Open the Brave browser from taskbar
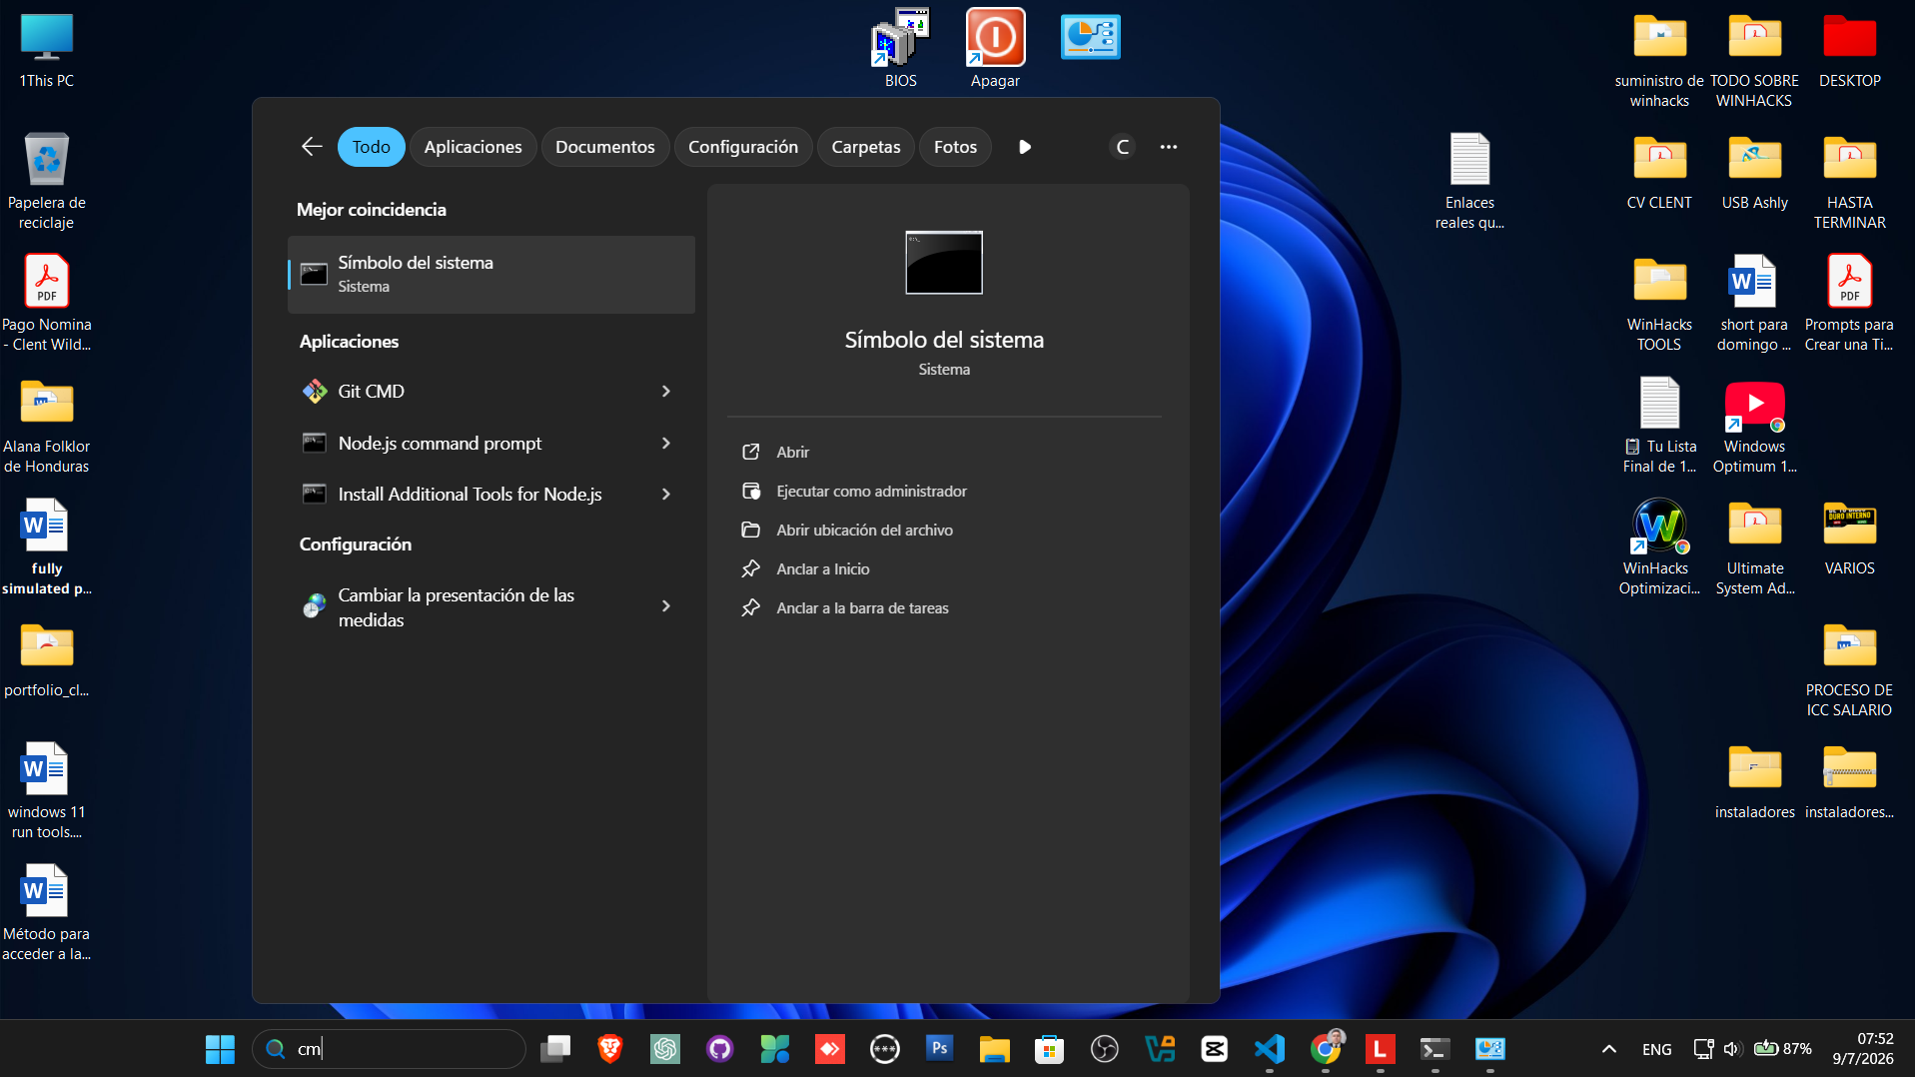Image resolution: width=1915 pixels, height=1077 pixels. click(x=609, y=1048)
